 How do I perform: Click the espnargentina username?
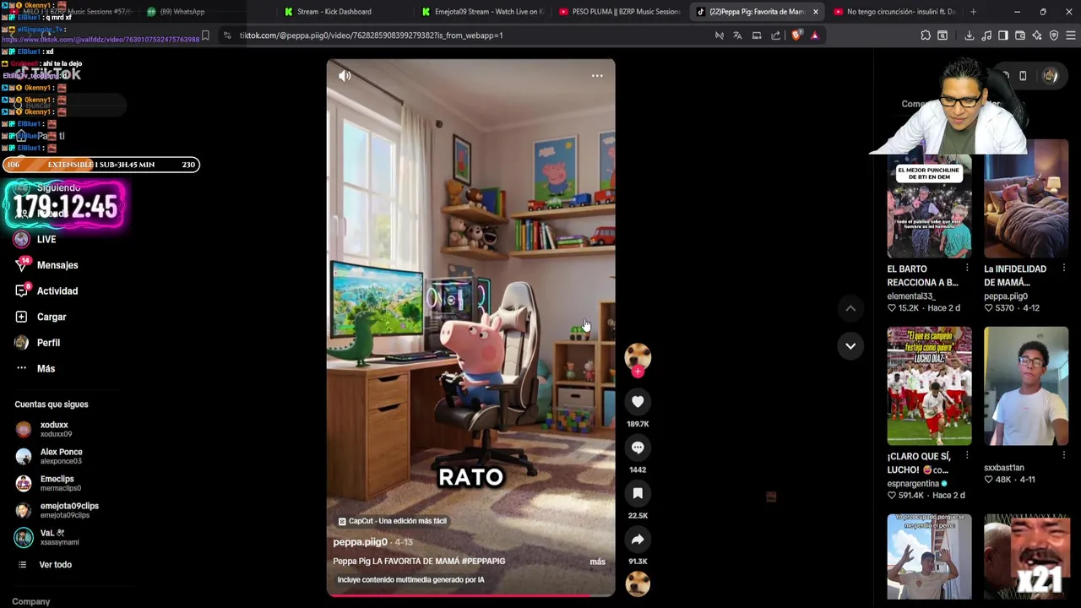pos(913,484)
